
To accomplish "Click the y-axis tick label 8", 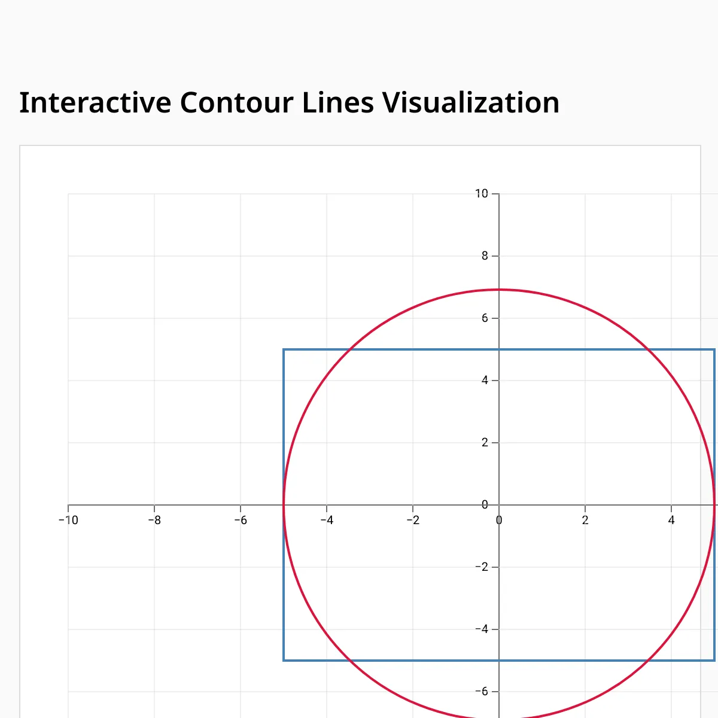I will (x=485, y=256).
